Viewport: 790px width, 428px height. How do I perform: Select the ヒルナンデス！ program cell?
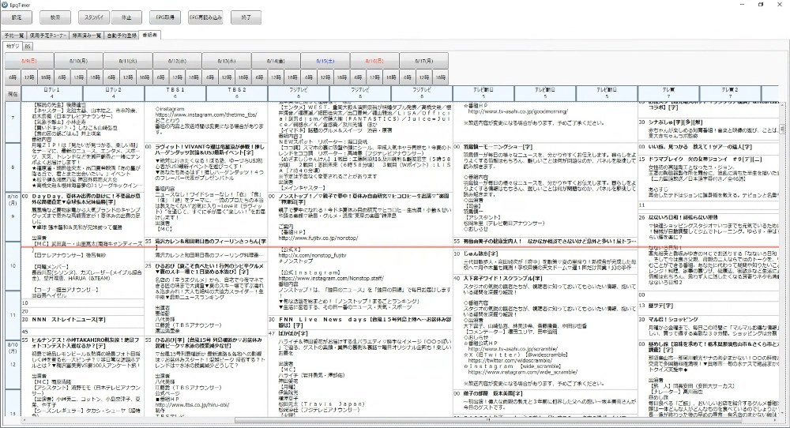[83, 377]
